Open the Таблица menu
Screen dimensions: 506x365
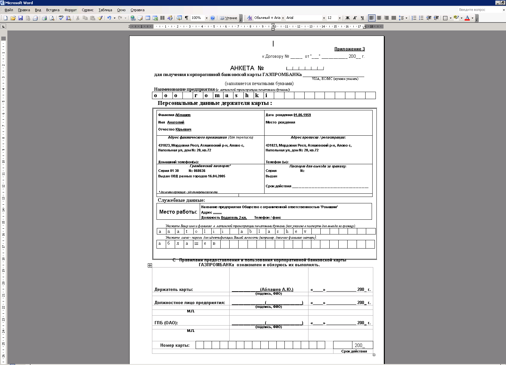coord(105,10)
